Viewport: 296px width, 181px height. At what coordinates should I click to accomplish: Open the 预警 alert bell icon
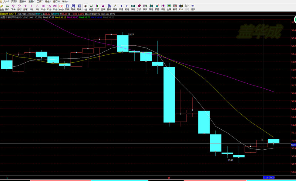pyautogui.click(x=157, y=7)
